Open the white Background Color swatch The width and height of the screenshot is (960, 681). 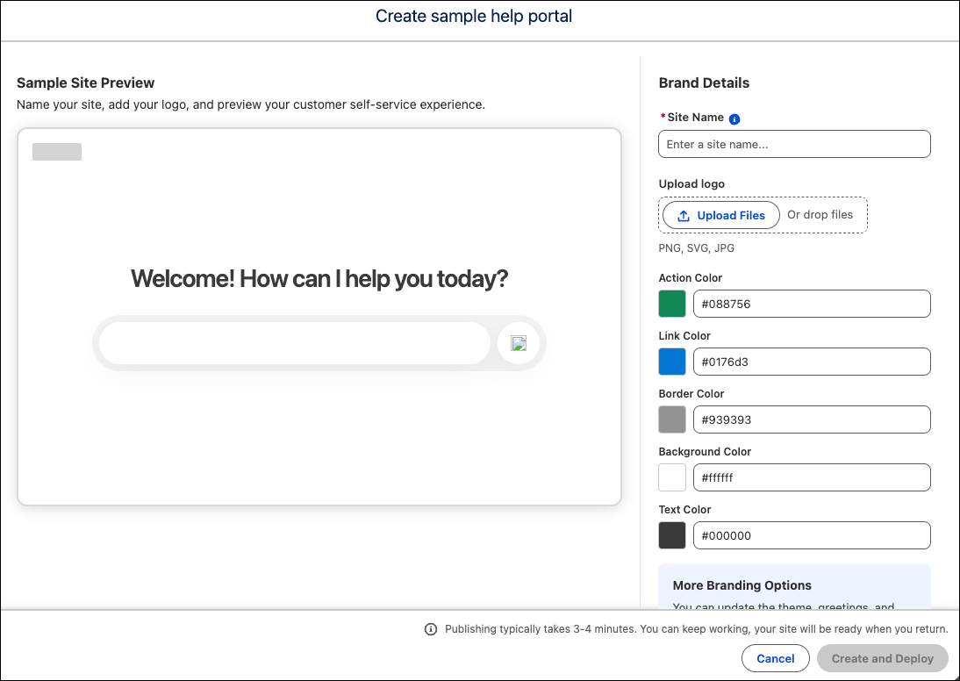point(672,477)
